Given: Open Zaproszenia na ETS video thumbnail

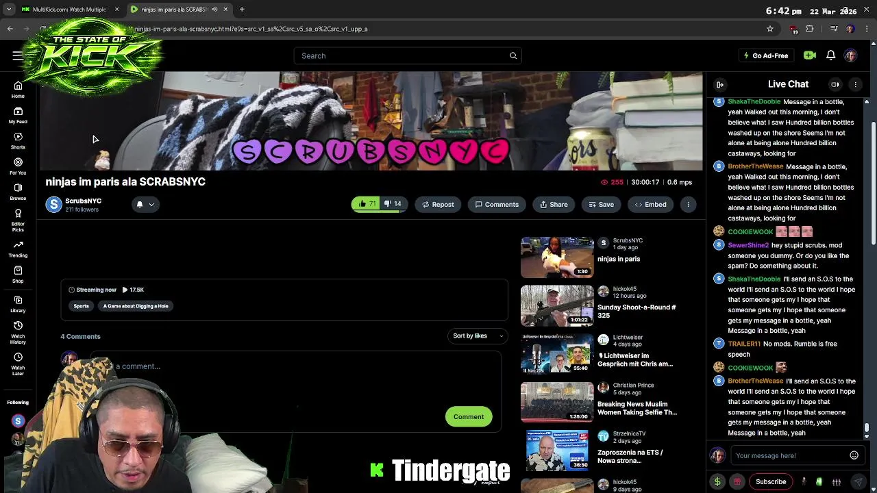Looking at the screenshot, I should pyautogui.click(x=557, y=451).
